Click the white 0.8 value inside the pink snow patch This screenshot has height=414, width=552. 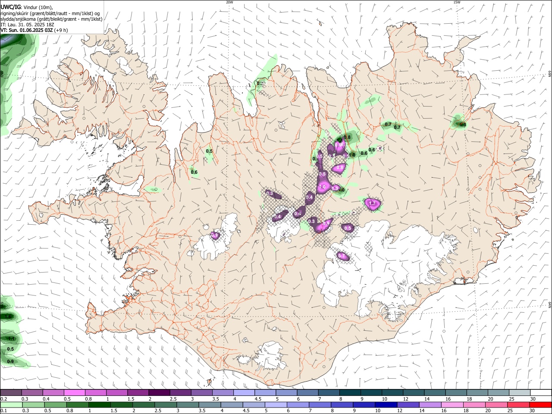pos(340,168)
